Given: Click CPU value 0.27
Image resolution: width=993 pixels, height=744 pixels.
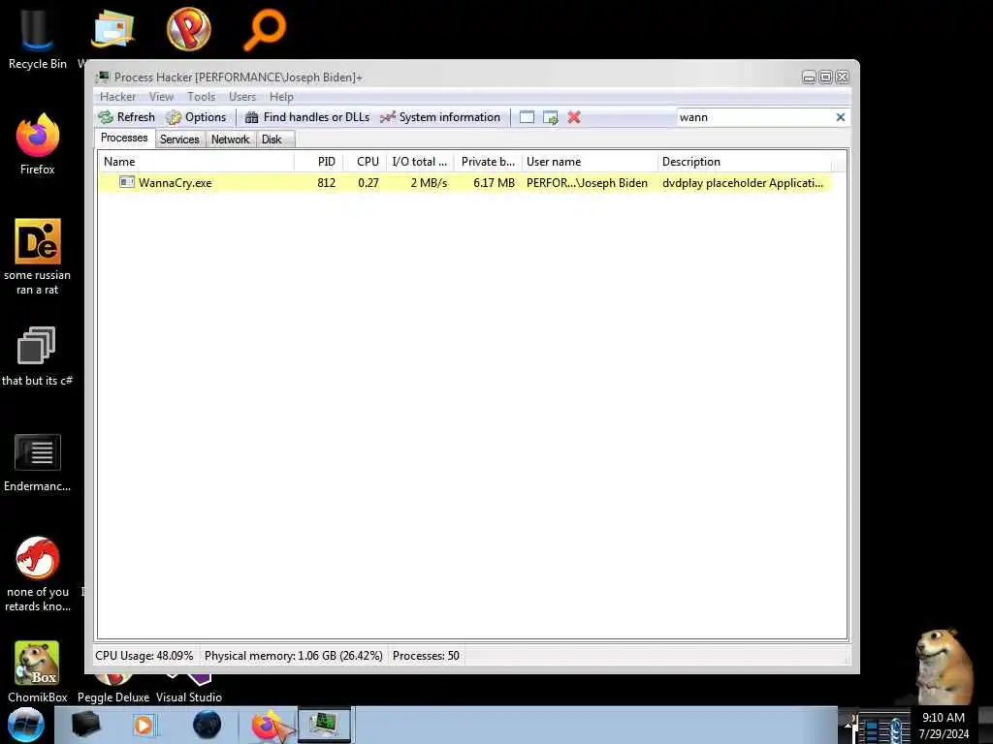Looking at the screenshot, I should [368, 183].
